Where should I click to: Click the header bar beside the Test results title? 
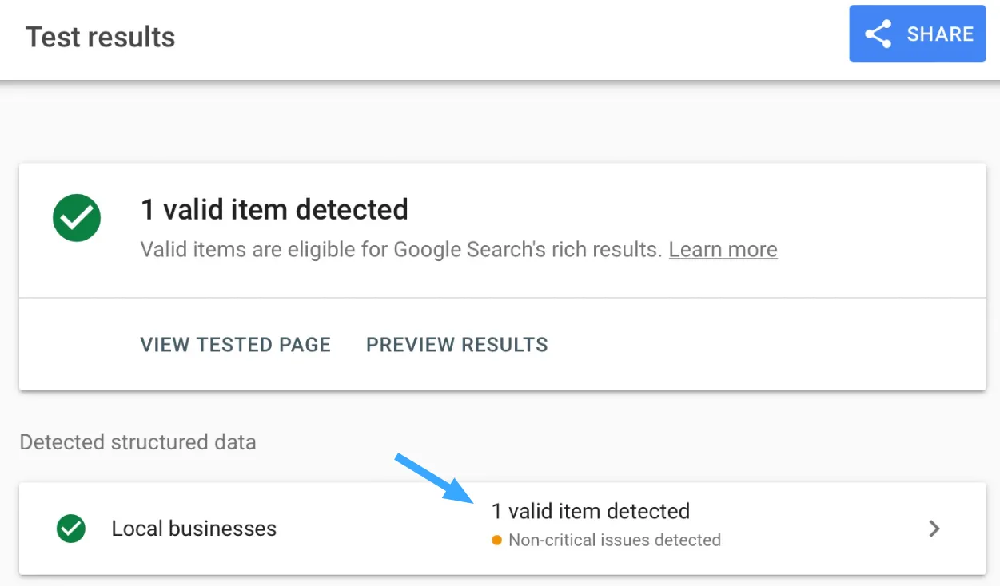coord(512,37)
